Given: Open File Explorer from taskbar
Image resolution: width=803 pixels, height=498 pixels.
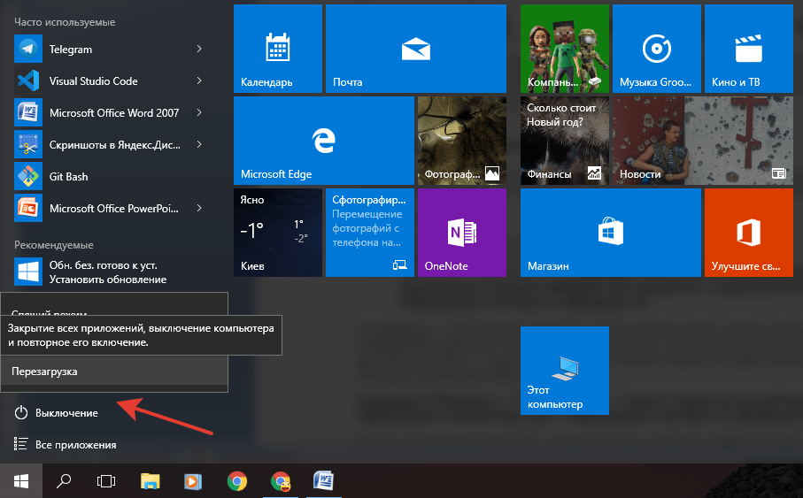Looking at the screenshot, I should pos(150,481).
